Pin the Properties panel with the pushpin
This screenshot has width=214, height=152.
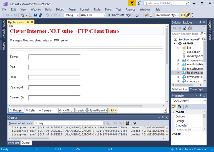point(200,95)
